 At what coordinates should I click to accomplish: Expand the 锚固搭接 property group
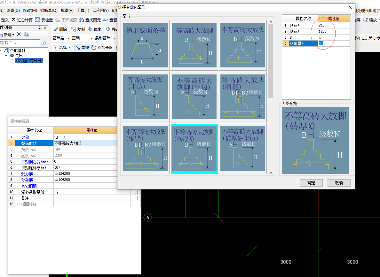pos(18,204)
